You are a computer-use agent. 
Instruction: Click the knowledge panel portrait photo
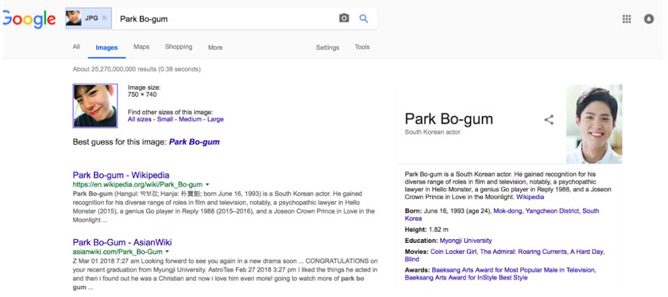tap(594, 124)
